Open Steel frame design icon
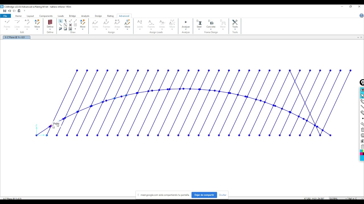The image size is (364, 204). tap(199, 22)
